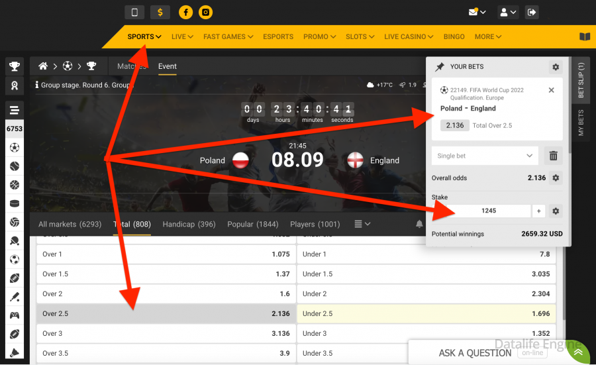Select the football icon below 6753

click(15, 148)
